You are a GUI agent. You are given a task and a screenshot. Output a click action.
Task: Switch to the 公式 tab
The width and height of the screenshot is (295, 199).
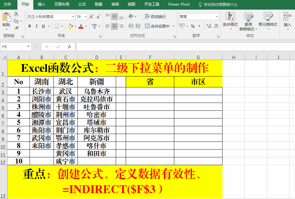(82, 4)
